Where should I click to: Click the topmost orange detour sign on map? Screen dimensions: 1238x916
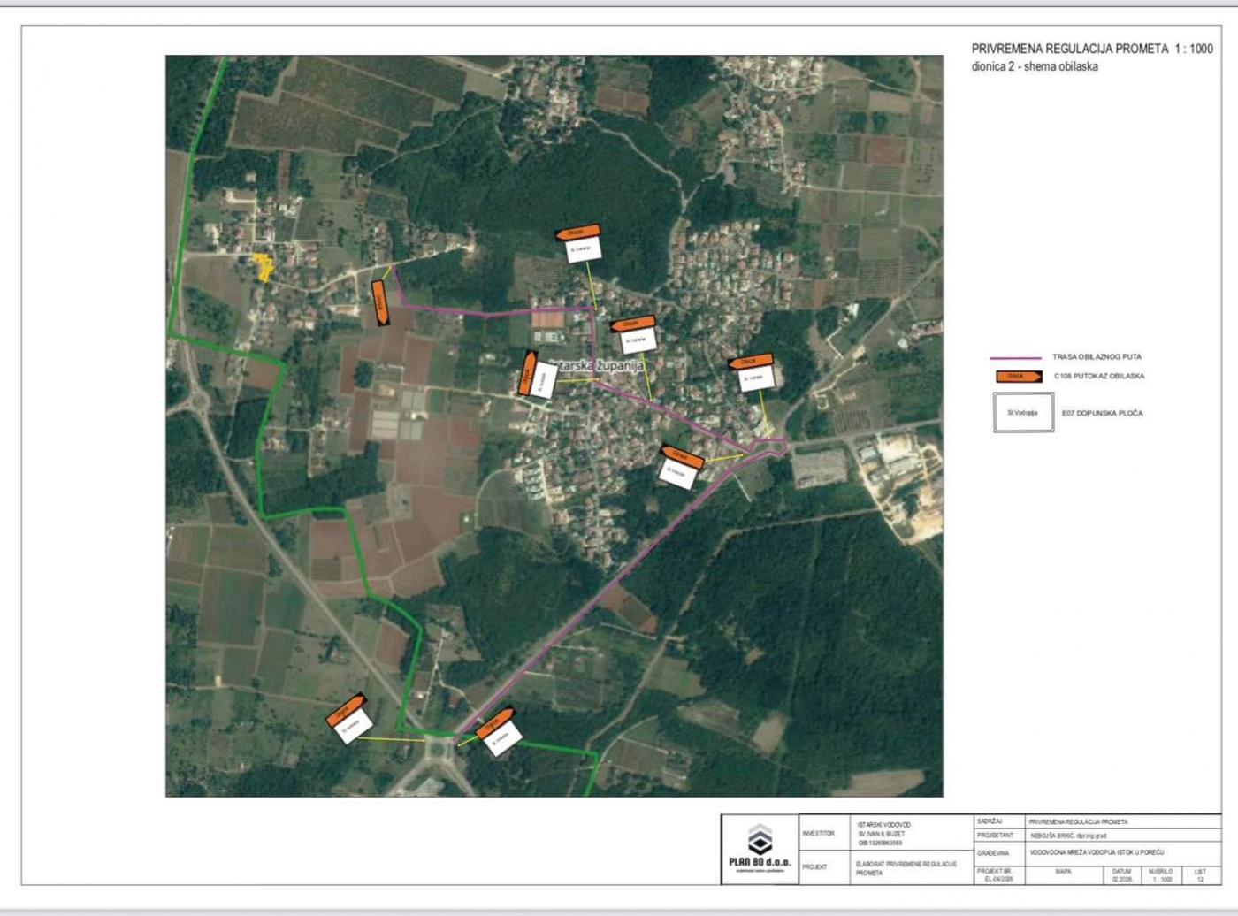[577, 233]
